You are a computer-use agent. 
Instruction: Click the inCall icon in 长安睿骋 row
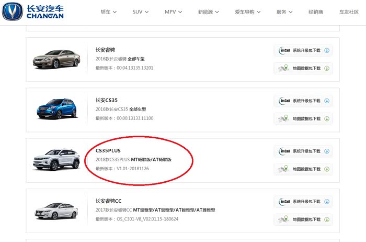pyautogui.click(x=284, y=50)
